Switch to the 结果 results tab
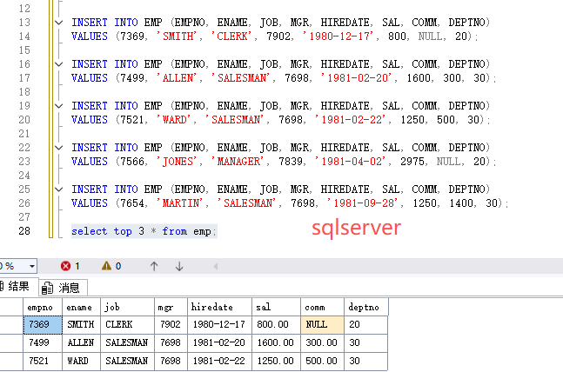563x372 pixels. (18, 286)
